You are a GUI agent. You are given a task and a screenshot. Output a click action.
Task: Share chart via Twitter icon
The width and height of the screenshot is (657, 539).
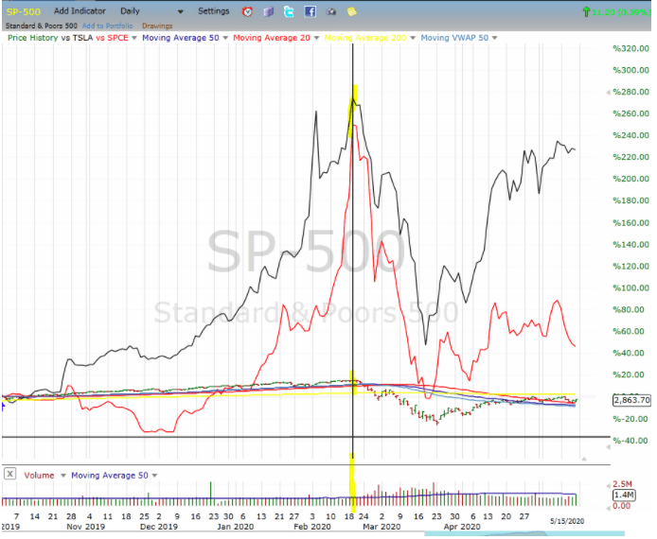pos(289,11)
